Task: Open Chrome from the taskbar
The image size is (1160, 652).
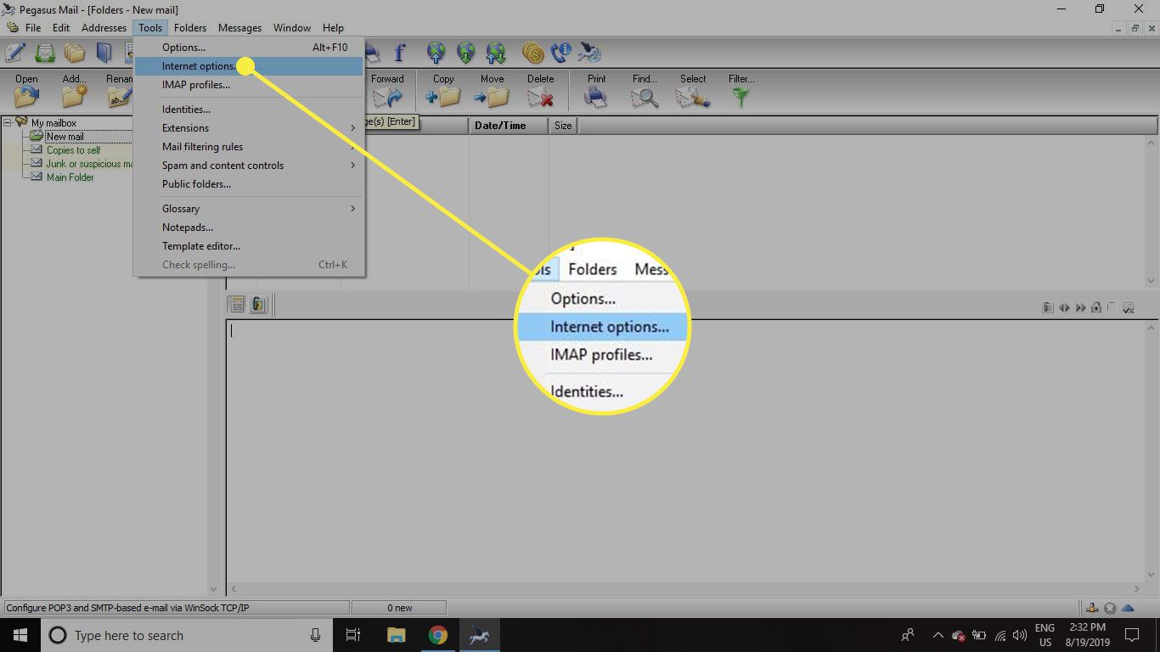Action: tap(437, 635)
